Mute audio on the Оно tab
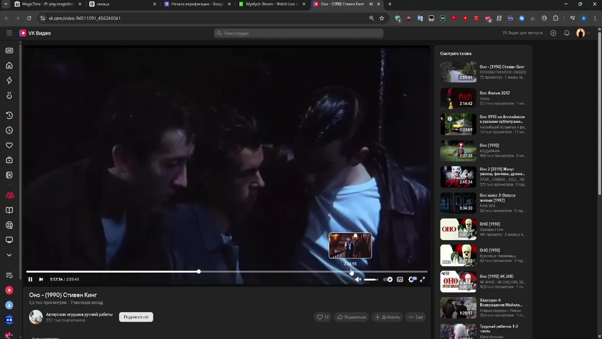The height and width of the screenshot is (339, 602). (x=371, y=4)
